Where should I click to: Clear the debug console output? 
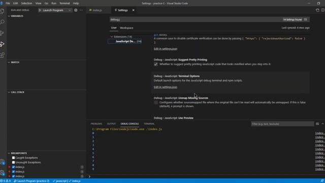pyautogui.click(x=317, y=124)
